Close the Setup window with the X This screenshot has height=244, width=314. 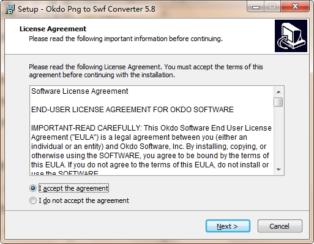pyautogui.click(x=295, y=7)
